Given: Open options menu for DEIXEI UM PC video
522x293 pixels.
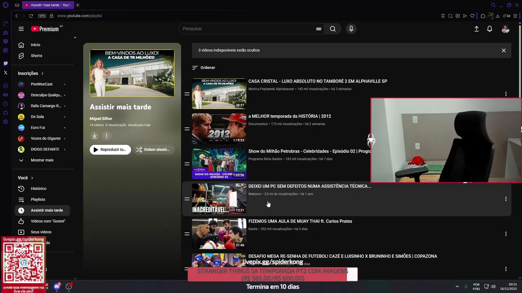Looking at the screenshot, I should [x=506, y=199].
